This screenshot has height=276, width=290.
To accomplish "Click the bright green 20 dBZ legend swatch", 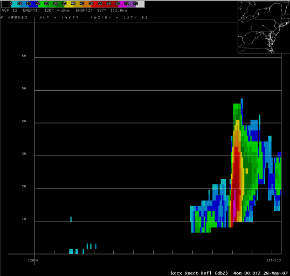I will tap(42, 4).
